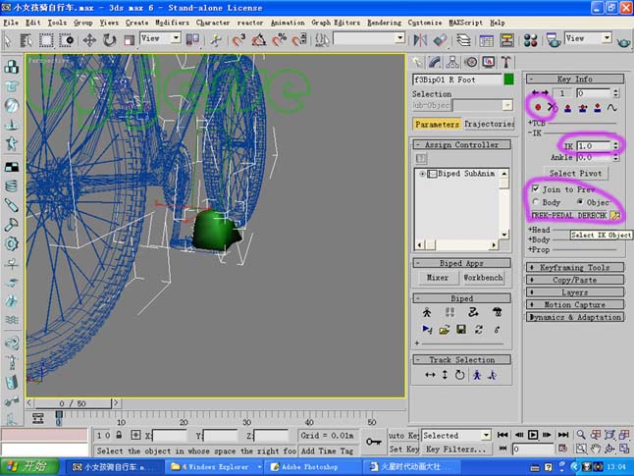Viewport: 634px width, 476px height.
Task: Open the Hierarchy panel icon
Action: 452,62
